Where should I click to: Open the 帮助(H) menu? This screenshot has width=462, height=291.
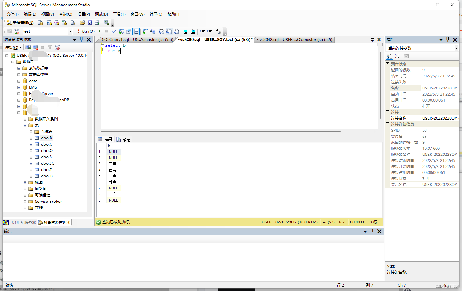pyautogui.click(x=174, y=14)
